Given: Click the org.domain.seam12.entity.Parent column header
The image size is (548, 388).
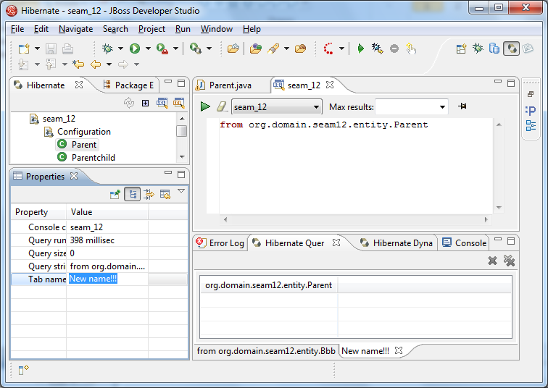Looking at the screenshot, I should (268, 285).
